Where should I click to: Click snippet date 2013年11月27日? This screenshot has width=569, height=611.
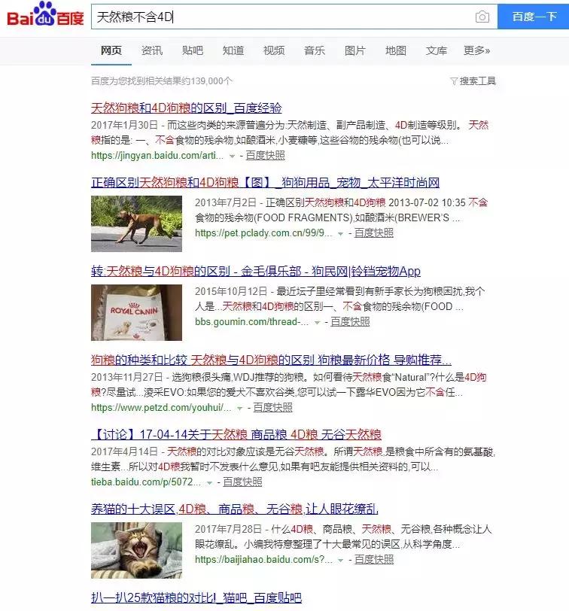(126, 377)
